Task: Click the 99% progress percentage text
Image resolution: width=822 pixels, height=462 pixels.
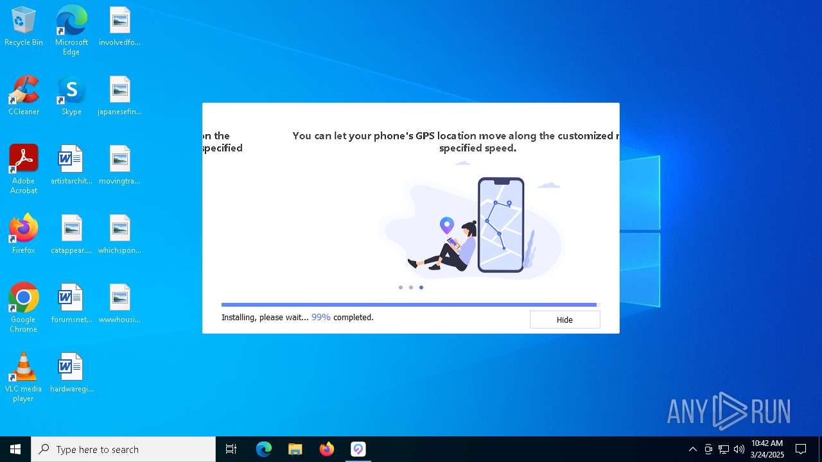Action: (x=321, y=317)
